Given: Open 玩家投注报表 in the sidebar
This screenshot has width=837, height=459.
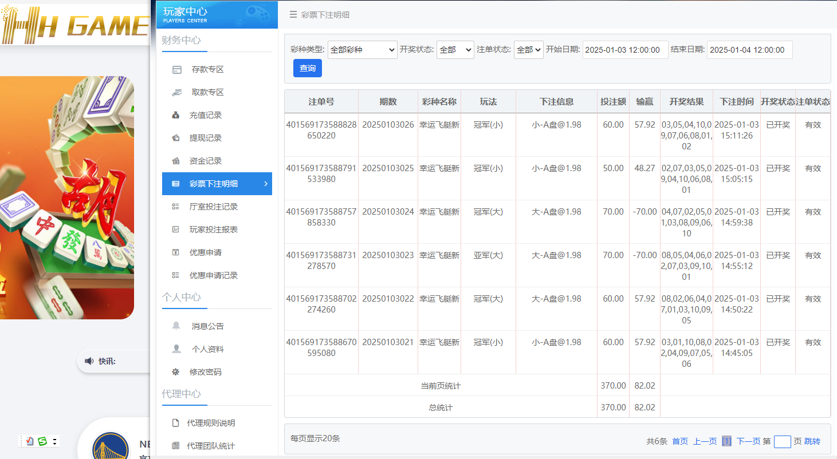Looking at the screenshot, I should point(213,230).
